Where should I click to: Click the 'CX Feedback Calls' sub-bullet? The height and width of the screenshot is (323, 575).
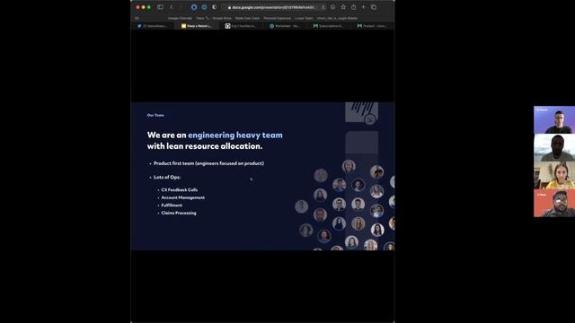pyautogui.click(x=180, y=189)
